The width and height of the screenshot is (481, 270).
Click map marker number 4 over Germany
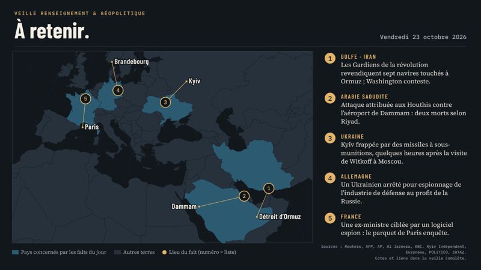[x=118, y=91]
